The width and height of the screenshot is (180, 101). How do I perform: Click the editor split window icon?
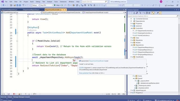coord(125,12)
